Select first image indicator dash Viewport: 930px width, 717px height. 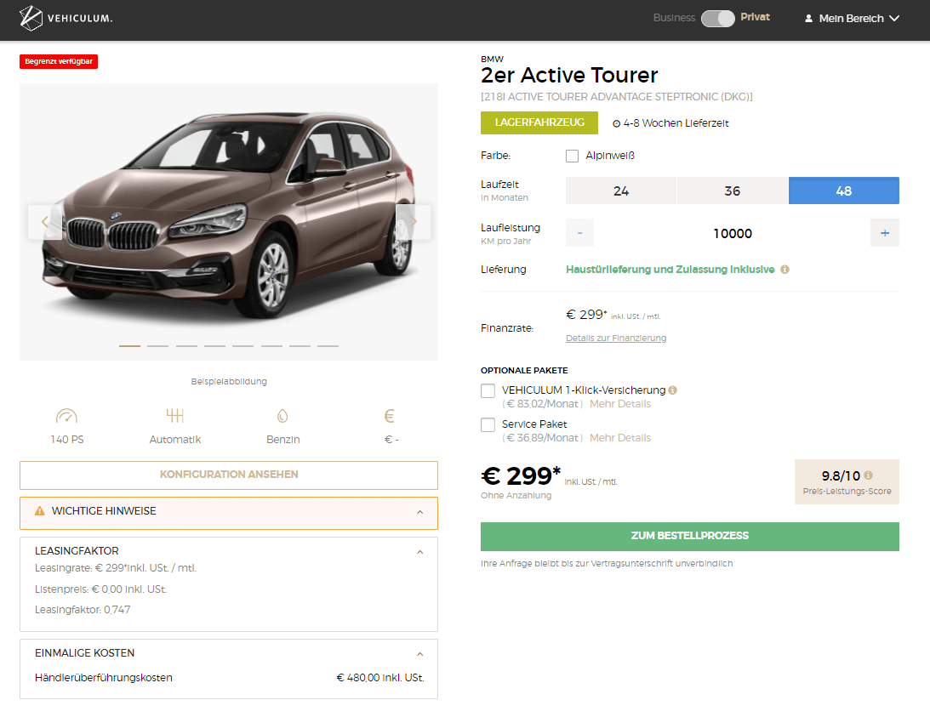coord(129,346)
